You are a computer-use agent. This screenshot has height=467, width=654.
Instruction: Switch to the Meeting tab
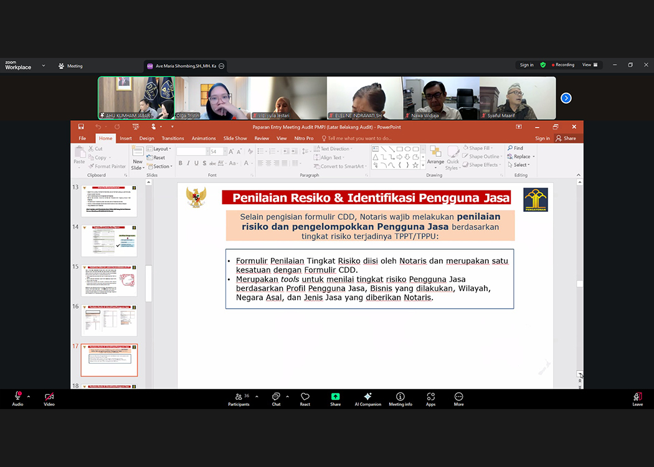(70, 66)
